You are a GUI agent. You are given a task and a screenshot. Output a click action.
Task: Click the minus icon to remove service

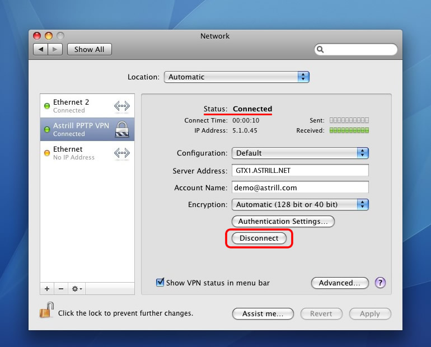coord(61,289)
